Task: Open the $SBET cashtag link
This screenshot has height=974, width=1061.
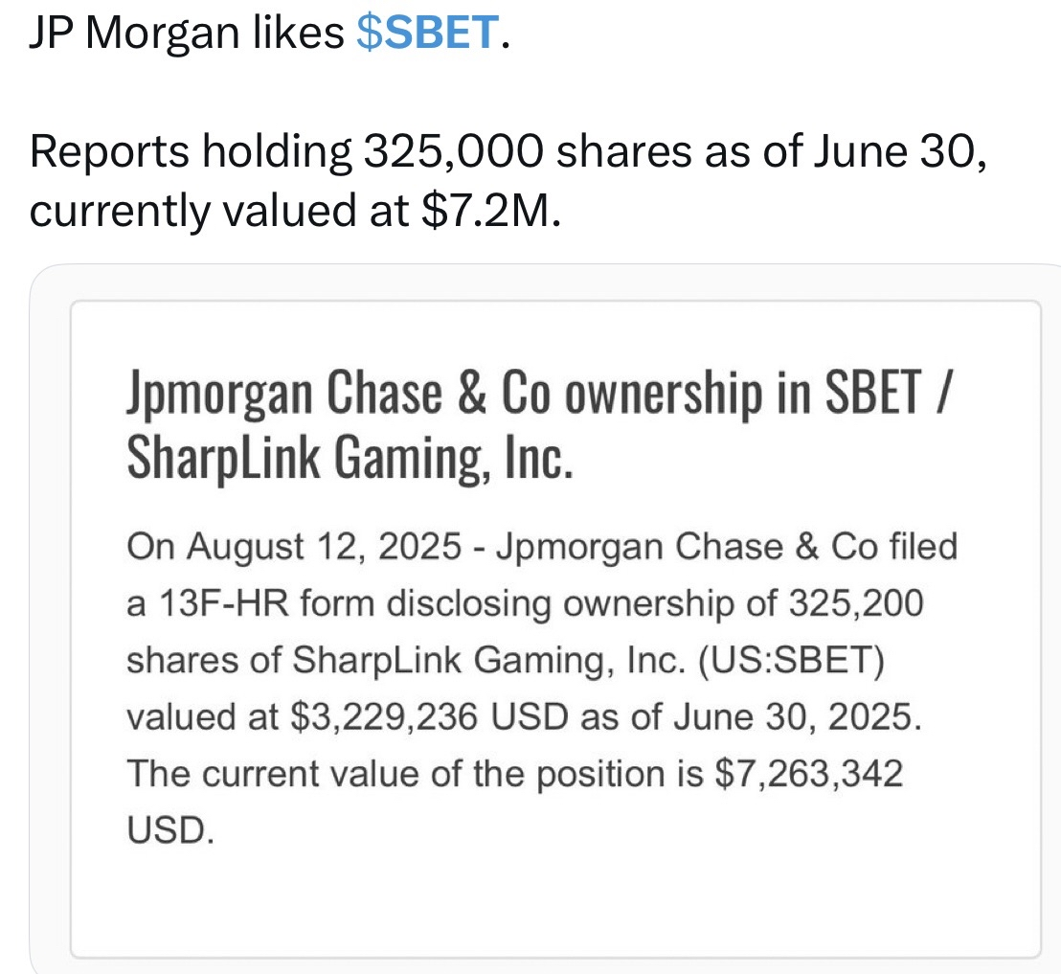Action: pos(428,33)
